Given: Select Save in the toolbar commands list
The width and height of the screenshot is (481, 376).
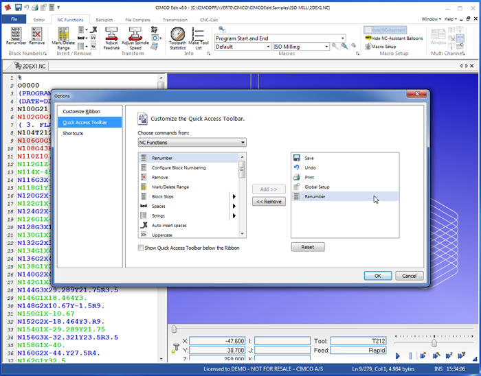Looking at the screenshot, I should click(345, 158).
